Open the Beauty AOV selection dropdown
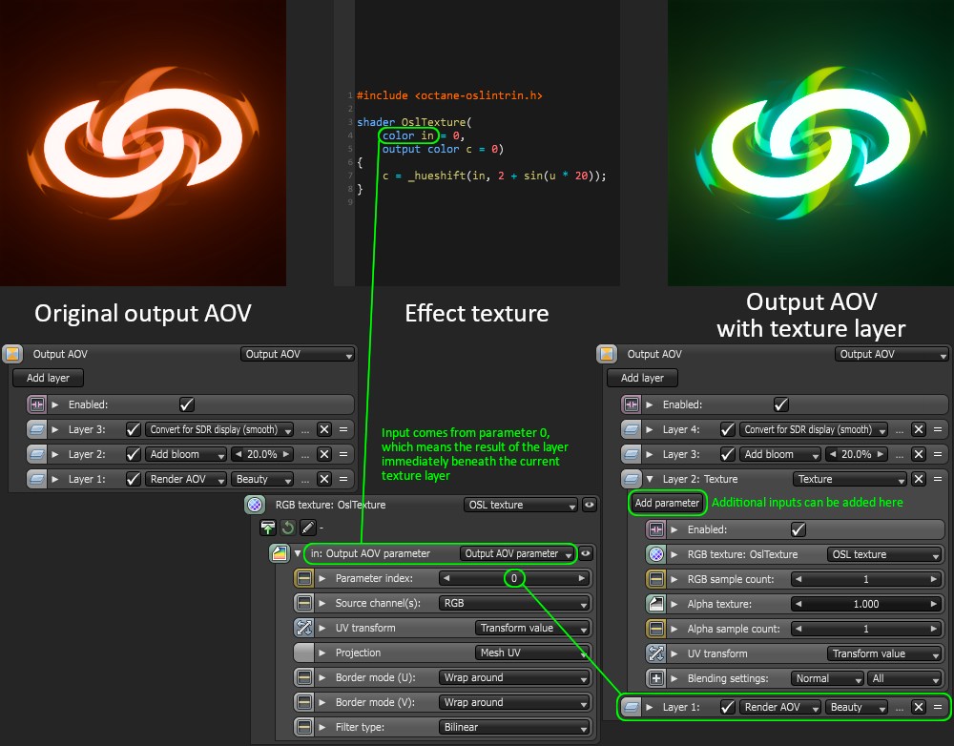This screenshot has height=746, width=954. pyautogui.click(x=856, y=707)
